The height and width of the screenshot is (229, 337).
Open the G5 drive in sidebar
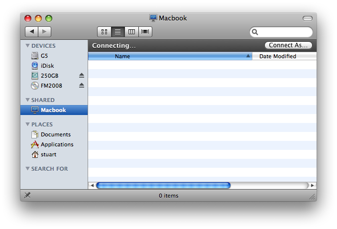(44, 56)
